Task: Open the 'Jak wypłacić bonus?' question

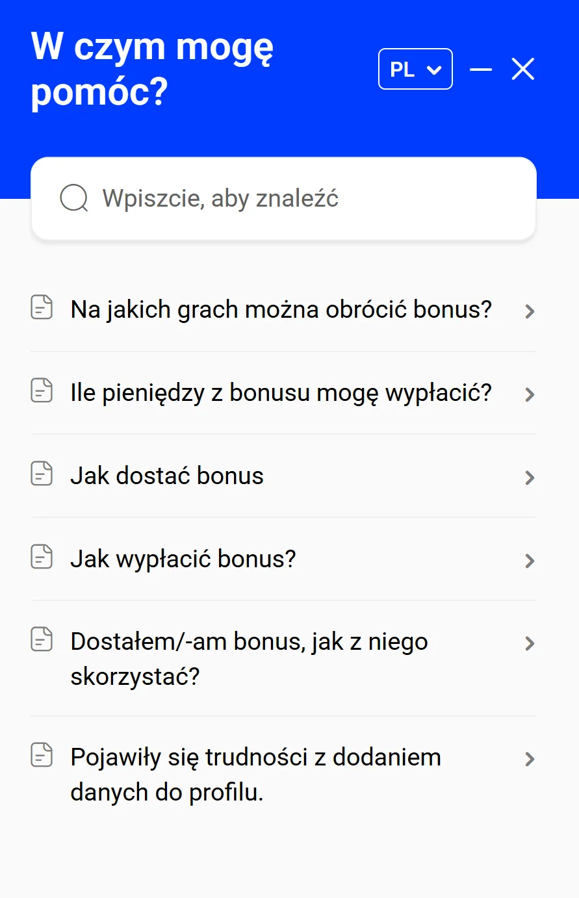Action: click(x=183, y=558)
